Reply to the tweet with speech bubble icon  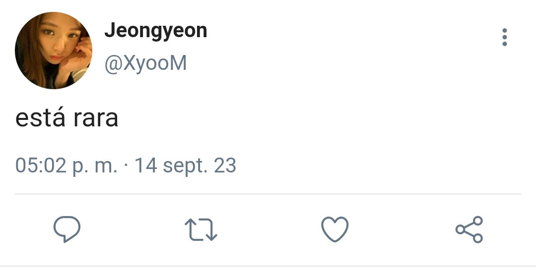click(x=67, y=229)
